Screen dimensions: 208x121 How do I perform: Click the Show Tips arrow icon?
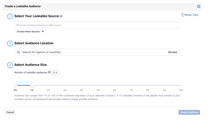pyautogui.click(x=182, y=15)
